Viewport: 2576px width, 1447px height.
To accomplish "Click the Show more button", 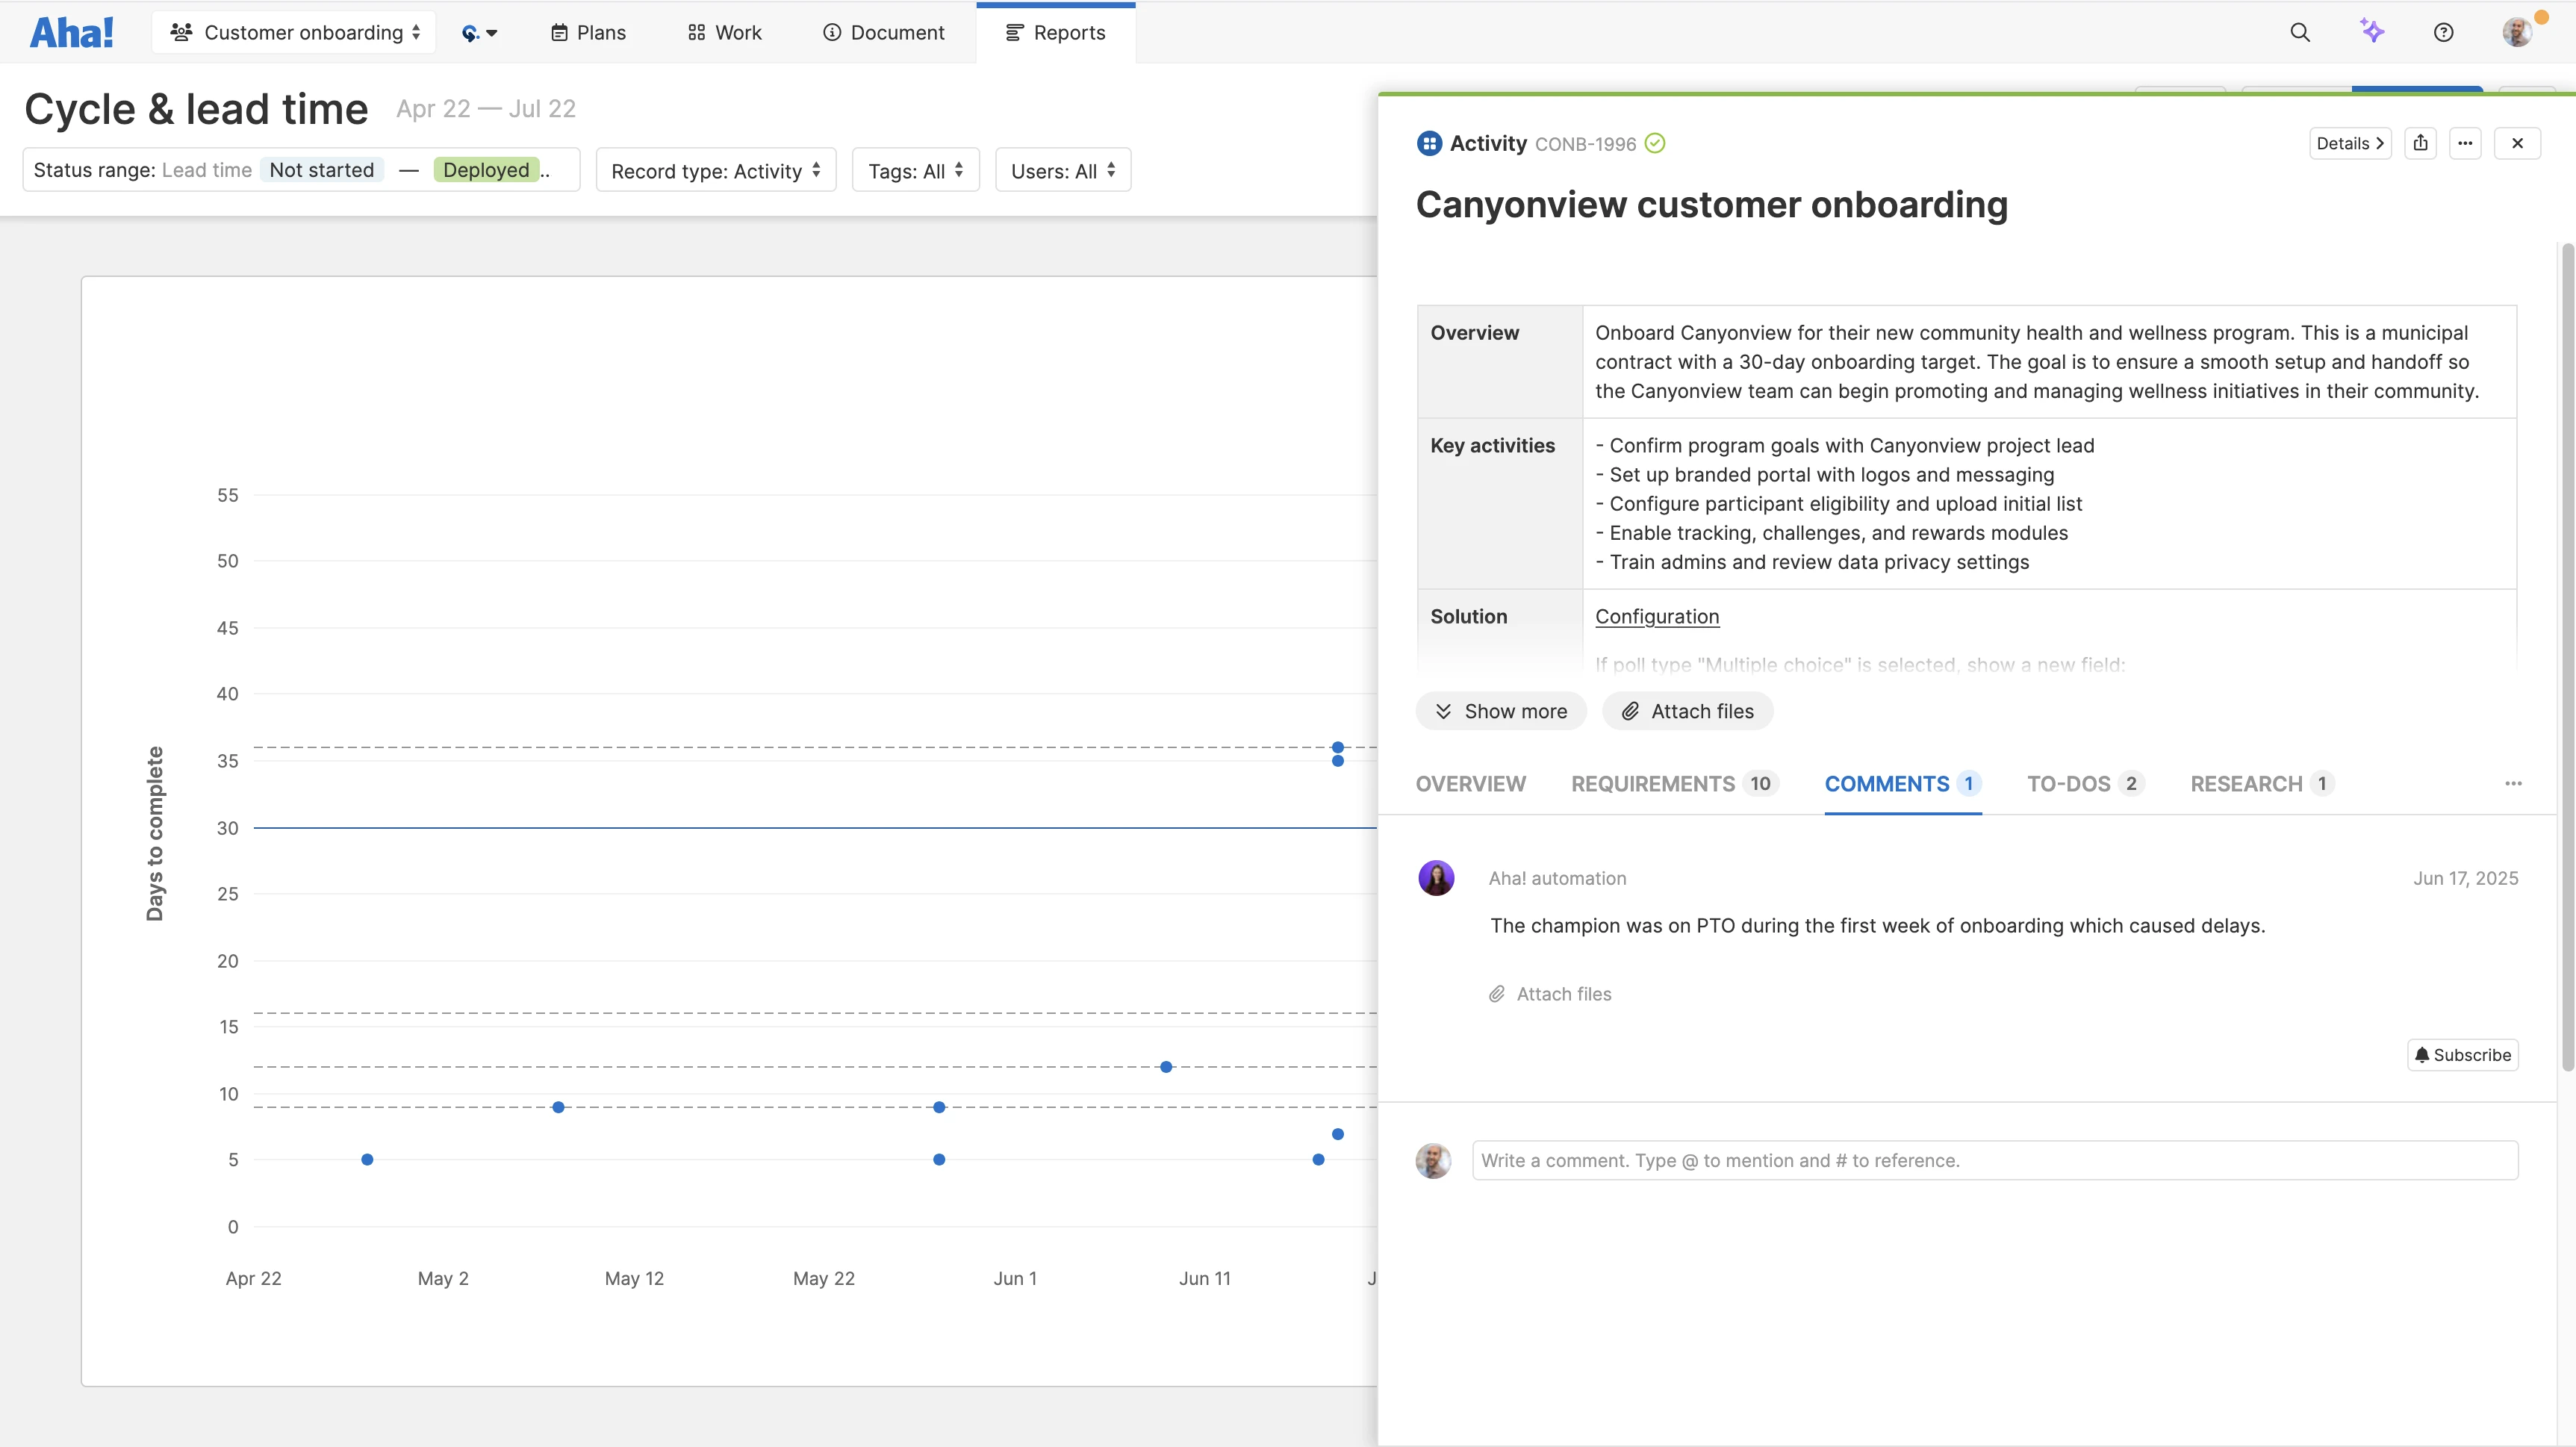I will tap(1501, 711).
